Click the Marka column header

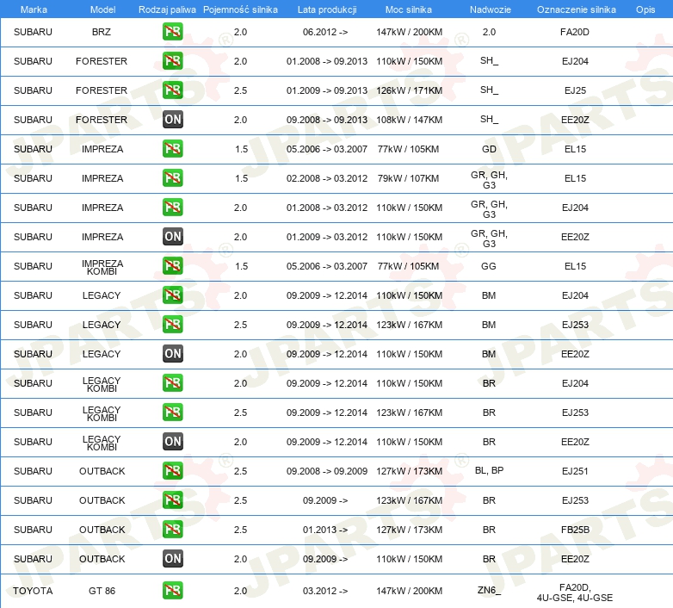pyautogui.click(x=34, y=9)
